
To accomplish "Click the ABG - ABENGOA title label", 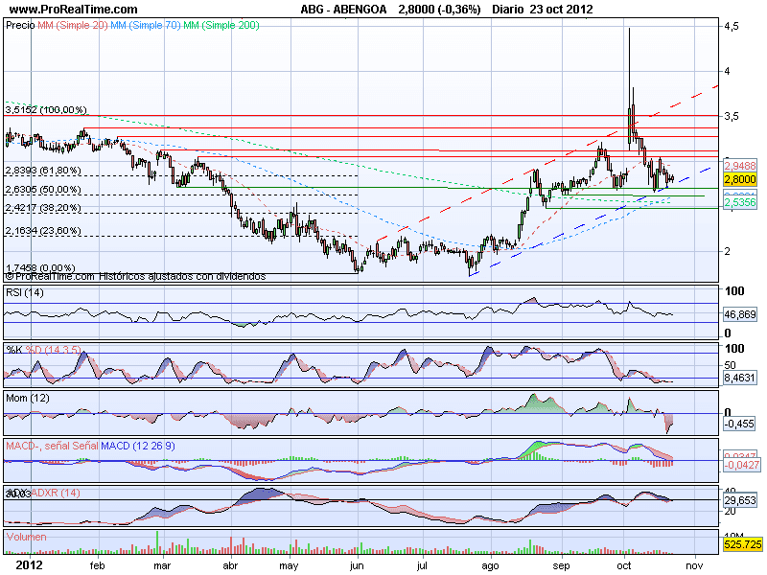I will click(343, 9).
